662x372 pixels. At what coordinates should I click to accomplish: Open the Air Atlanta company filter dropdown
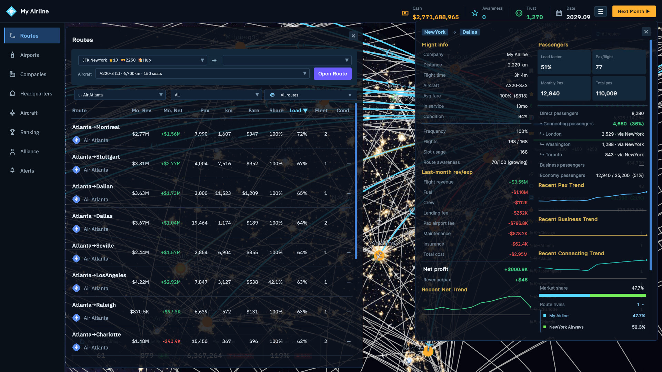(120, 95)
